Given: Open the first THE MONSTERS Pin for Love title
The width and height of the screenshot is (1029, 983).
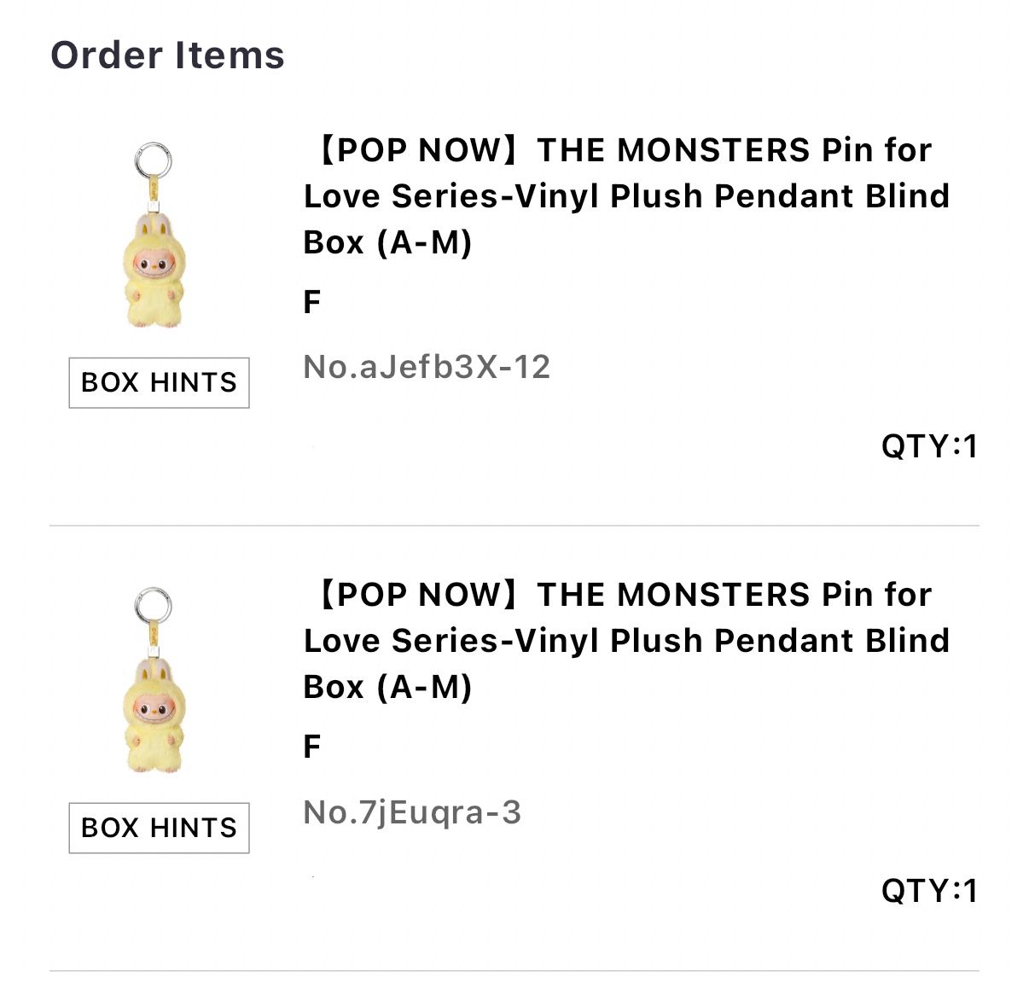Looking at the screenshot, I should [x=625, y=195].
